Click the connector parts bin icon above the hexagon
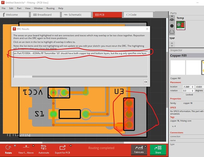Viewport: 204px width, 157px height. point(172,20)
